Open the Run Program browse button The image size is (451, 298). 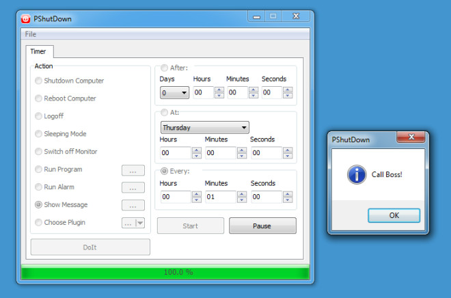[x=133, y=170]
